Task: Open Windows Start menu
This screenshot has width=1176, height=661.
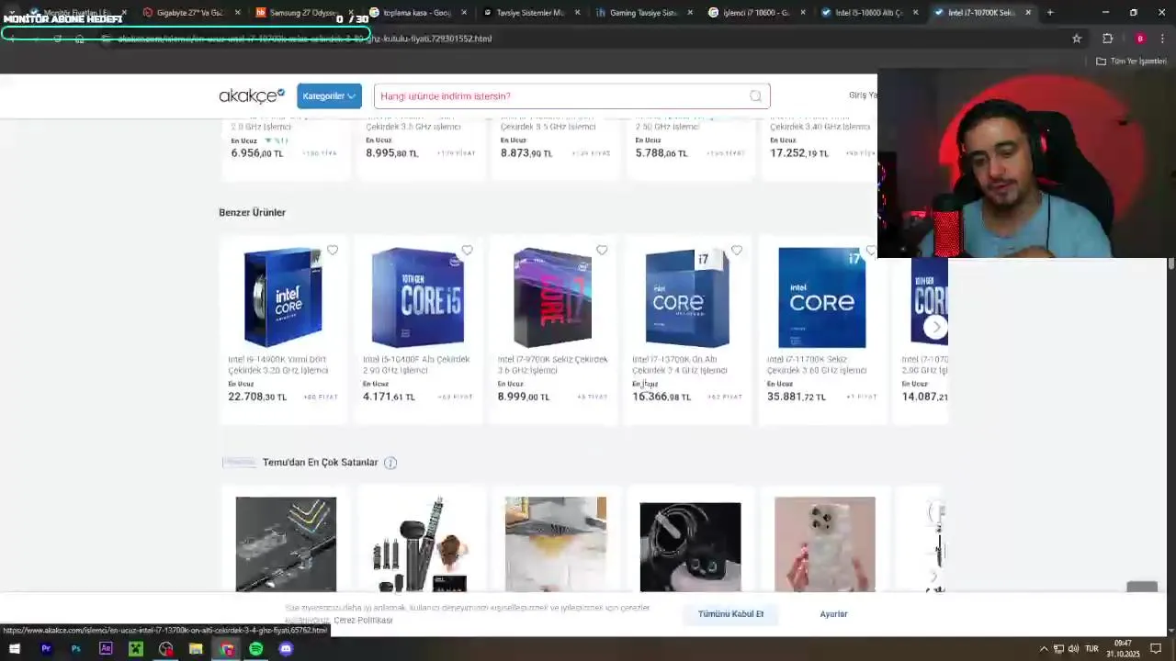Action: (x=15, y=649)
